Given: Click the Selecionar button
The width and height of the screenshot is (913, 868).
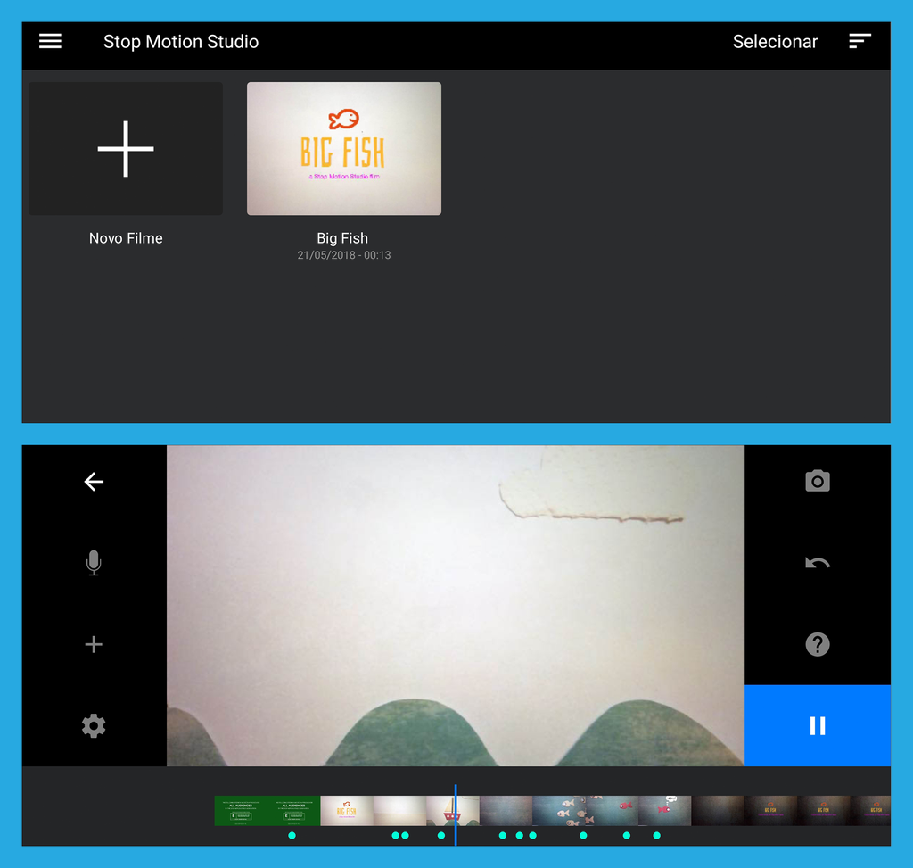Looking at the screenshot, I should (774, 42).
